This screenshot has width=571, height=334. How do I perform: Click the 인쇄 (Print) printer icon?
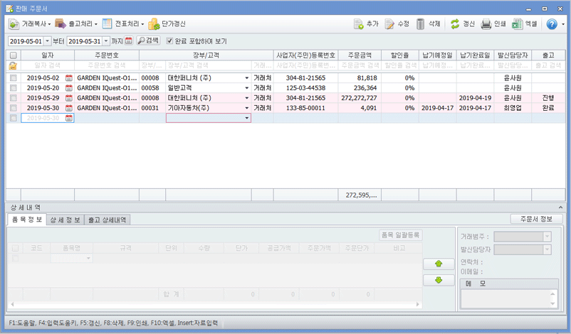[486, 23]
